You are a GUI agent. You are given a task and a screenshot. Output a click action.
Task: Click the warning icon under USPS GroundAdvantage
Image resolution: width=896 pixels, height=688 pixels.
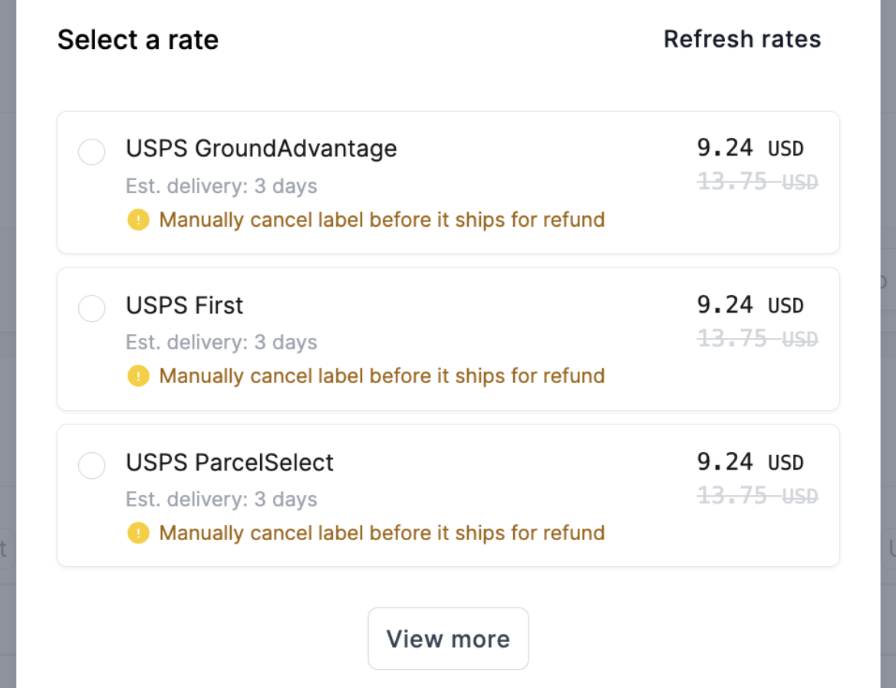pyautogui.click(x=138, y=220)
